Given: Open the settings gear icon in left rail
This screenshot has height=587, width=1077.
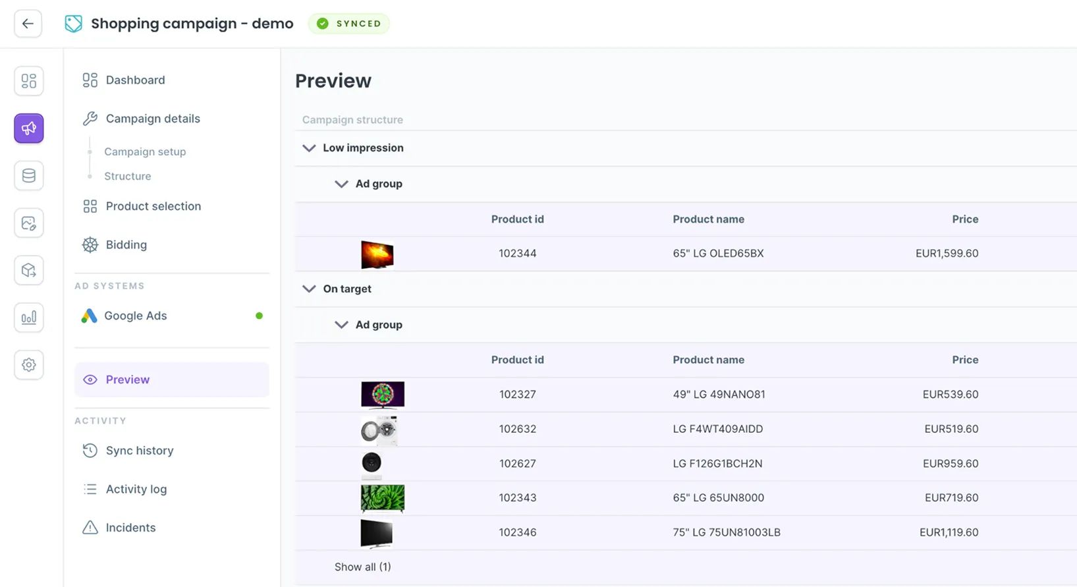Looking at the screenshot, I should click(29, 365).
